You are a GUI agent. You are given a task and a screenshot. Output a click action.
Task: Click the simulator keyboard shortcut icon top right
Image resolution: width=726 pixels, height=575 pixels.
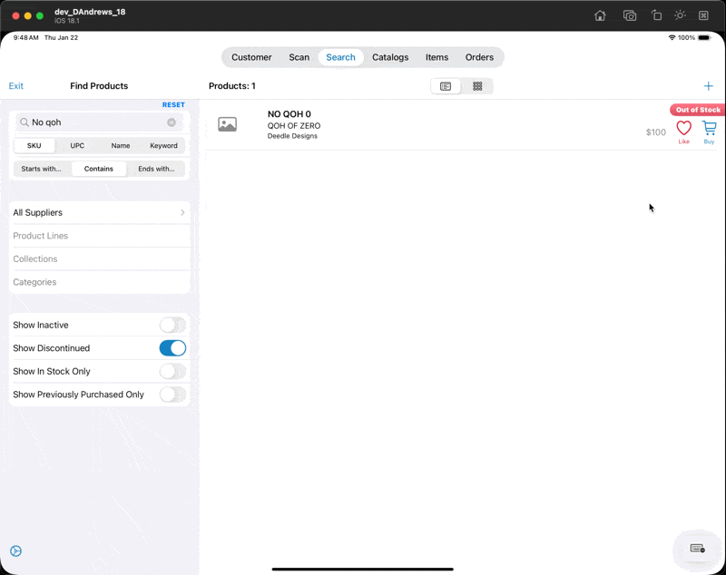[703, 15]
